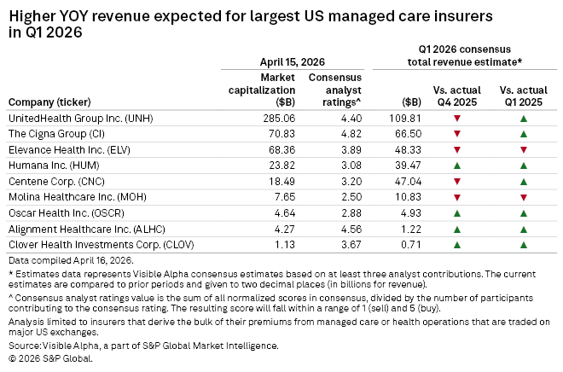Viewport: 563px width, 372px height.
Task: Click Elevance Health's red arrow vs. Q1 2025
Action: pyautogui.click(x=523, y=149)
